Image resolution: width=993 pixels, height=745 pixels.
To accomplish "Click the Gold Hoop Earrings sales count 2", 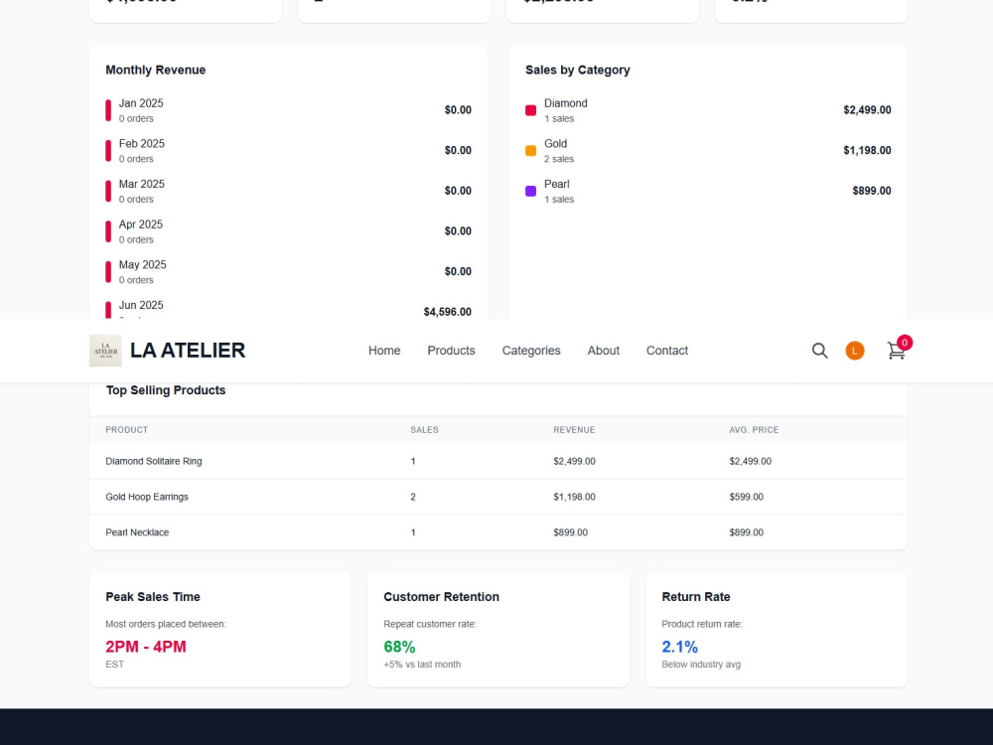I will (413, 497).
